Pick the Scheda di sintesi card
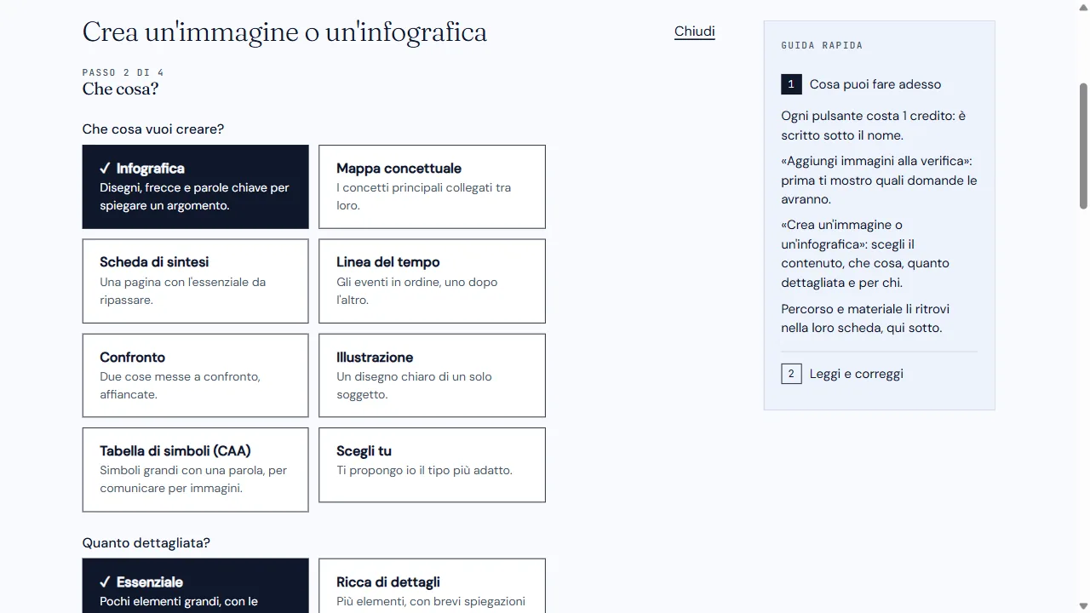 coord(195,281)
